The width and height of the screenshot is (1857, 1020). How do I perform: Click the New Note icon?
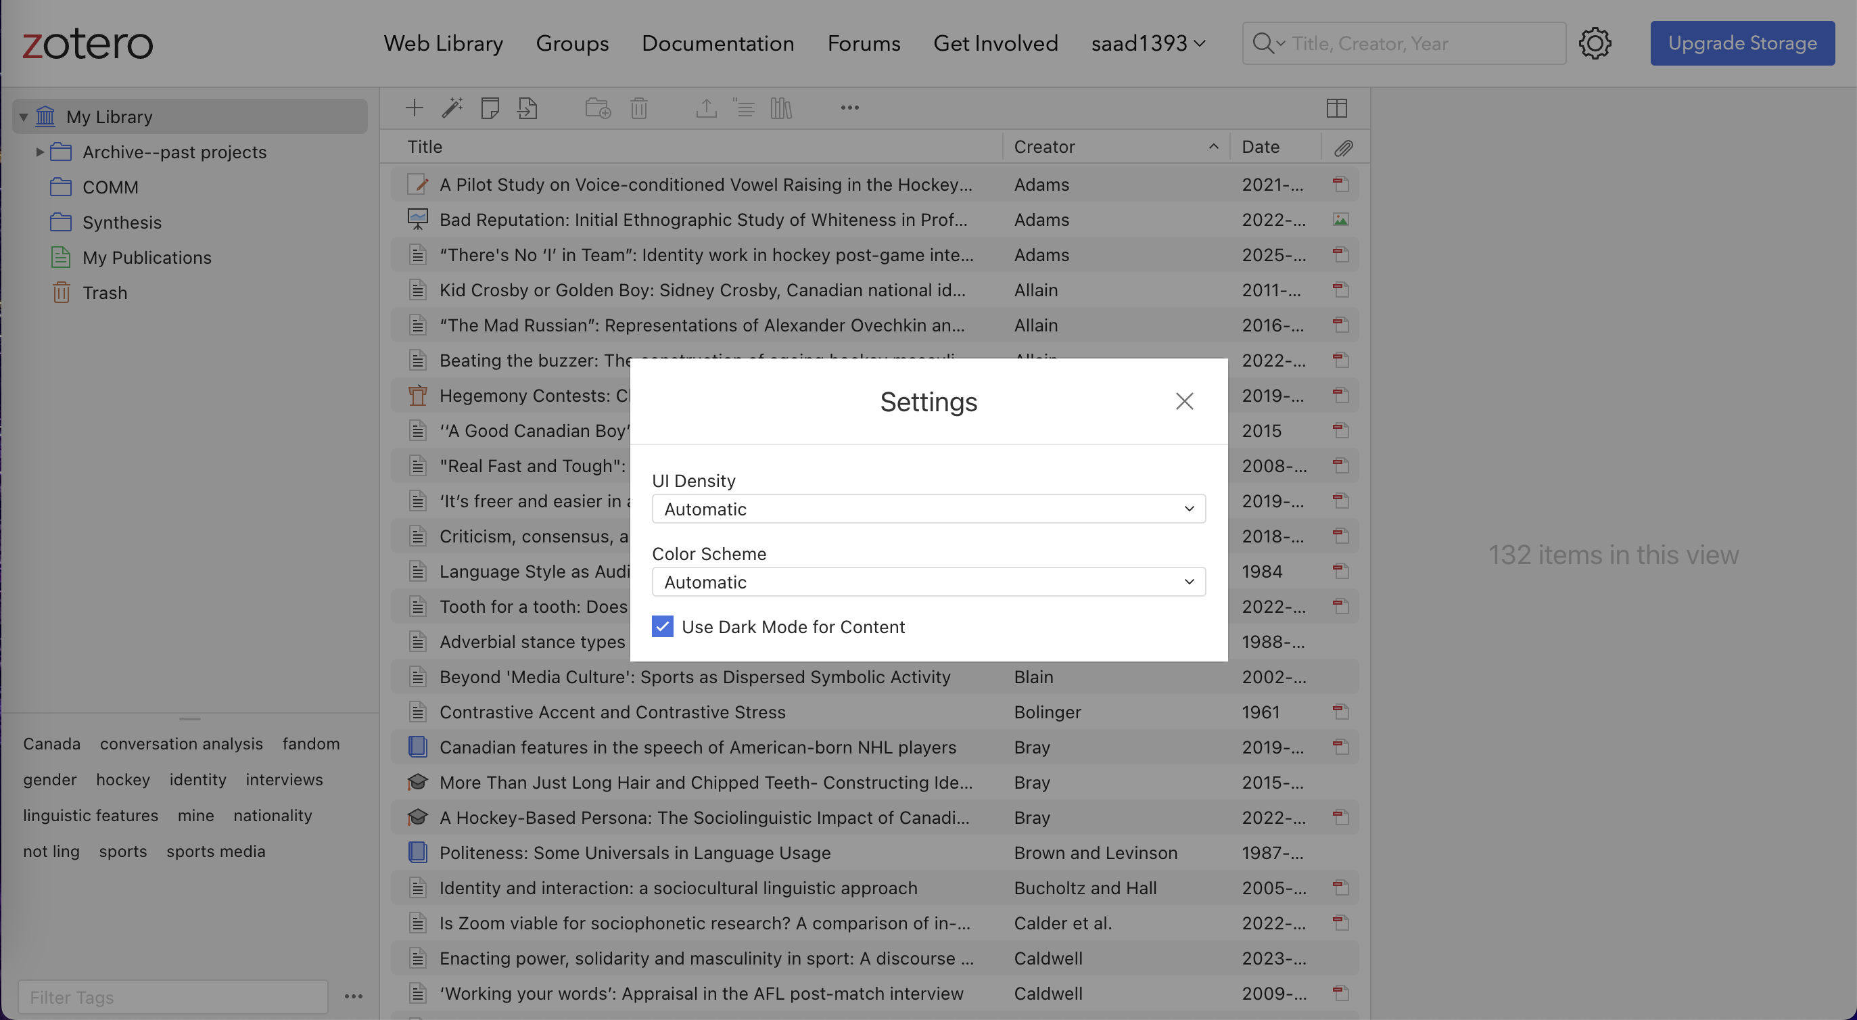[x=490, y=108]
